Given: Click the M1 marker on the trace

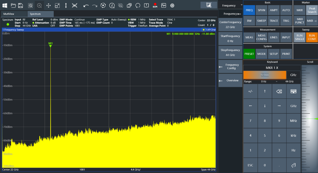Looking at the screenshot, I should pos(50,45).
